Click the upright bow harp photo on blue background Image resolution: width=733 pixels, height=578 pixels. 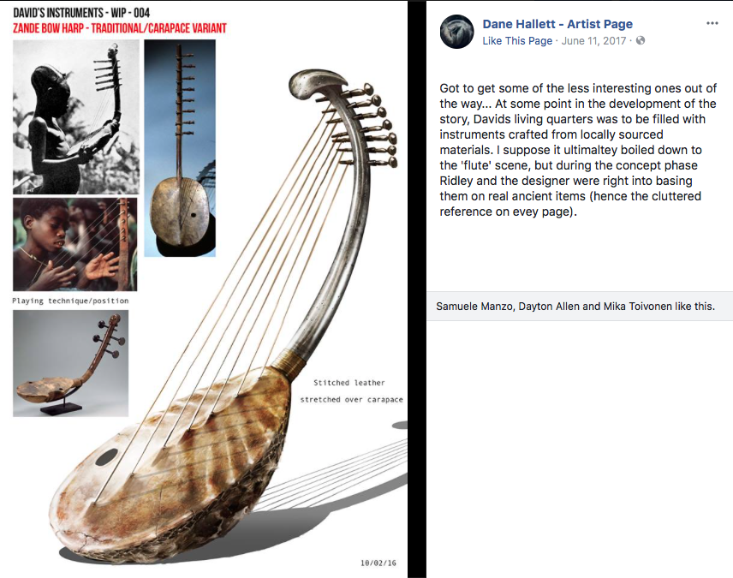click(x=180, y=148)
